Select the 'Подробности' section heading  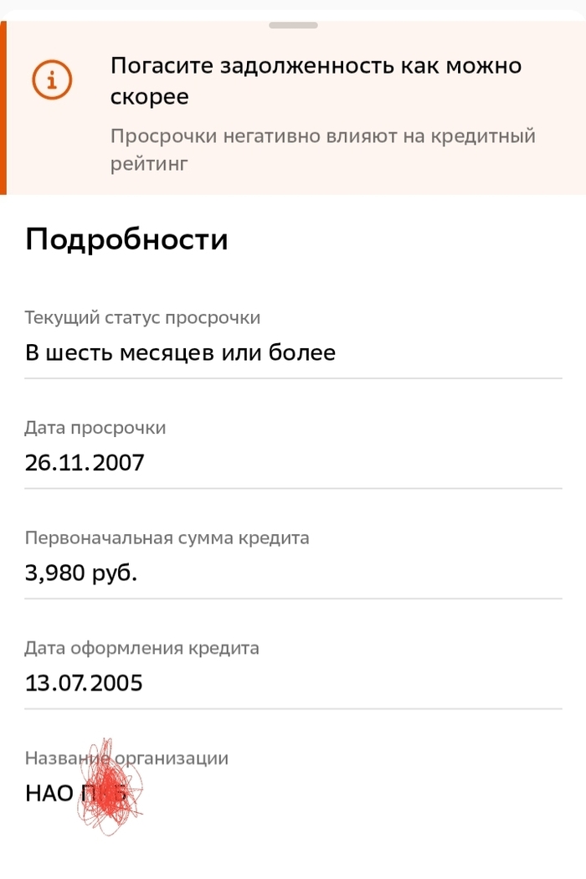[x=126, y=239]
